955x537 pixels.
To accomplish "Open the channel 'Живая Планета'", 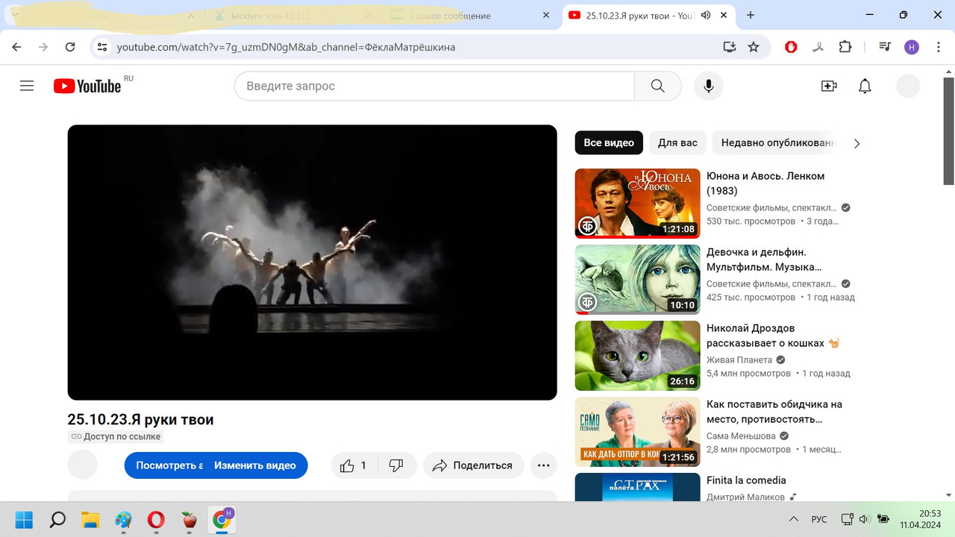I will 739,359.
